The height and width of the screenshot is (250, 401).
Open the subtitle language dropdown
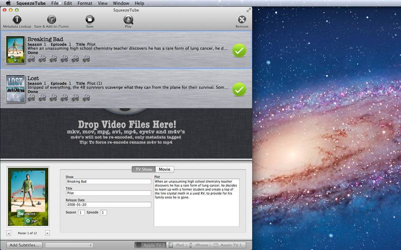click(x=69, y=245)
